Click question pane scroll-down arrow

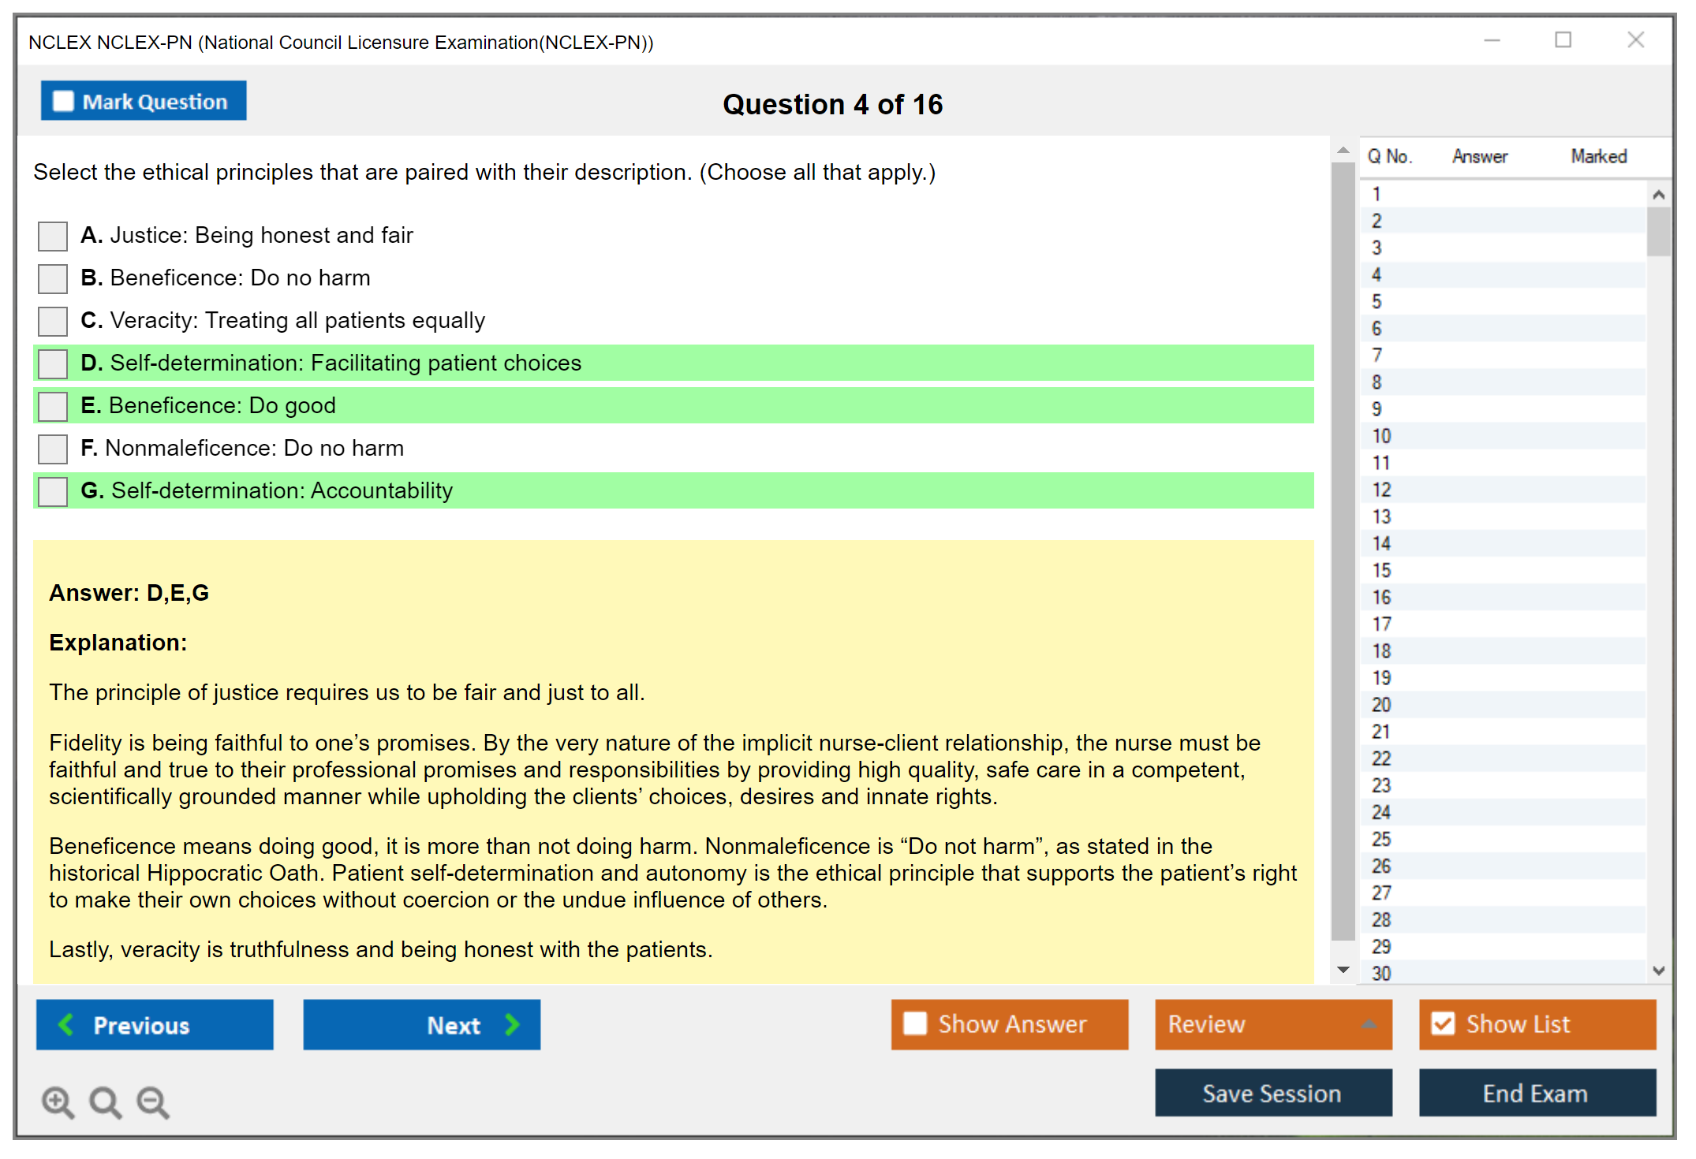click(1343, 970)
